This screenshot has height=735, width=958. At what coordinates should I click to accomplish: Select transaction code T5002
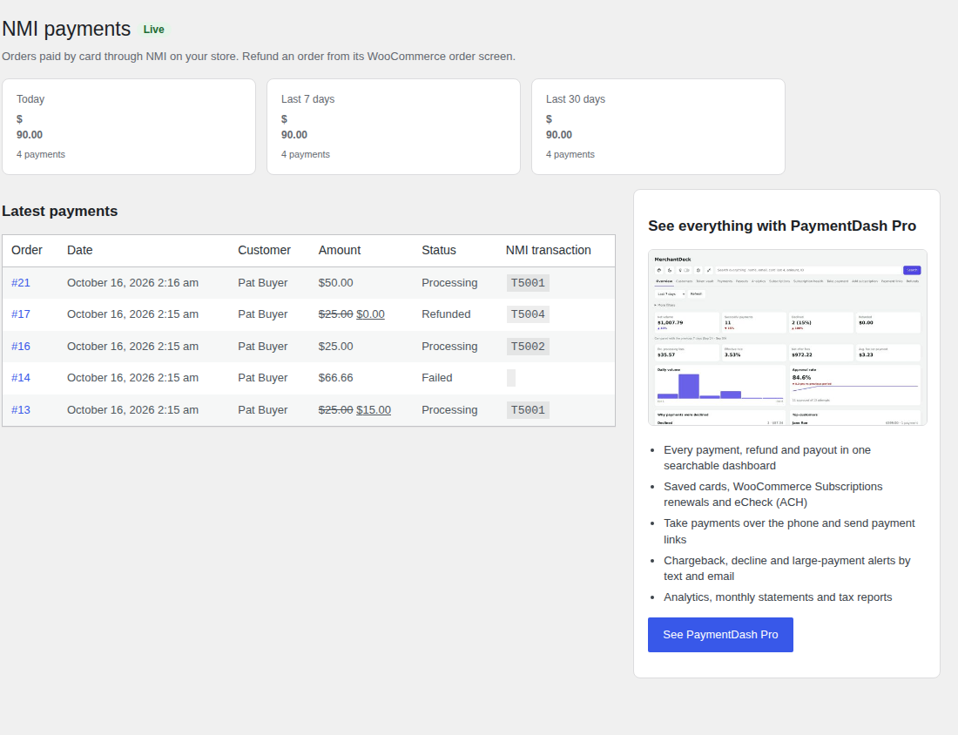point(528,347)
